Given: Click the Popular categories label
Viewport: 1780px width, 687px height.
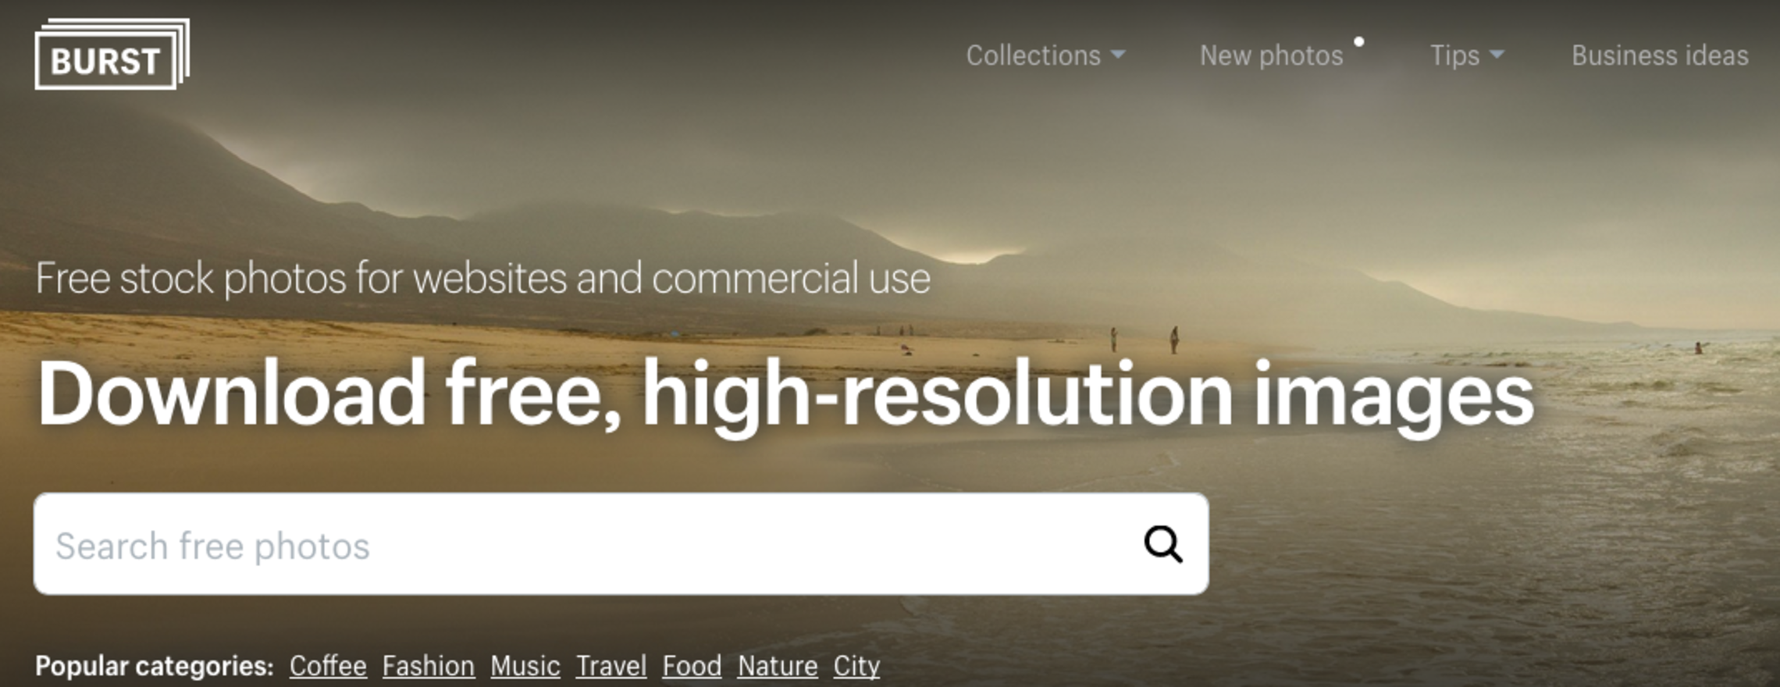Looking at the screenshot, I should click(155, 666).
